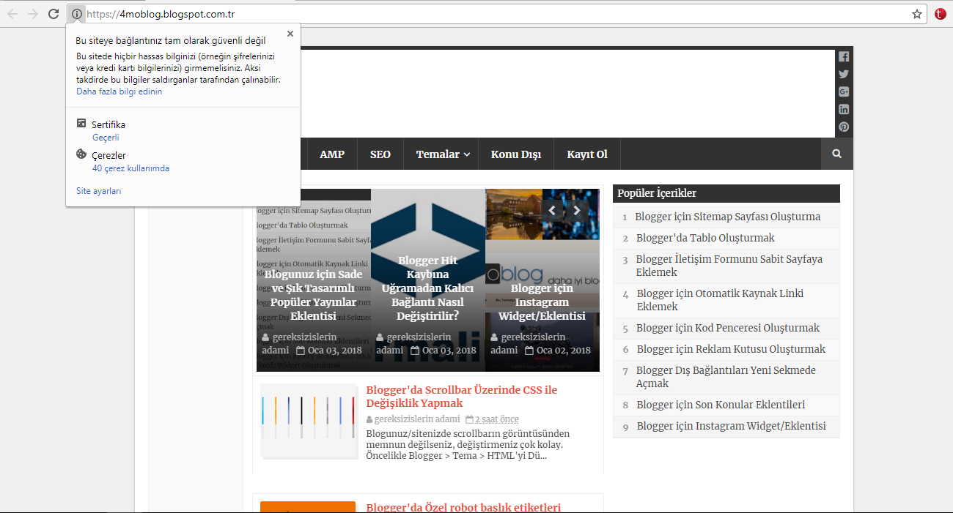
Task: Click the browser forward arrow
Action: pyautogui.click(x=33, y=14)
